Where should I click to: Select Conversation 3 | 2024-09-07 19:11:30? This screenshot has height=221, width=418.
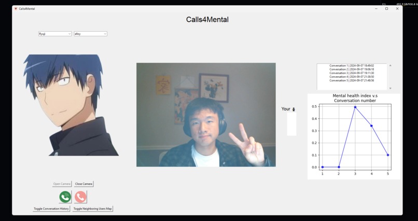351,73
